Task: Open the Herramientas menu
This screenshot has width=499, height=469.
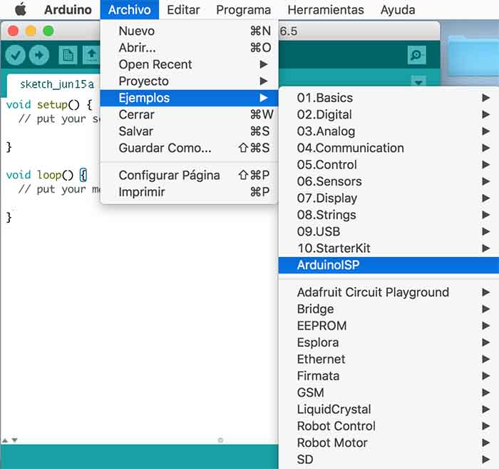Action: [326, 9]
